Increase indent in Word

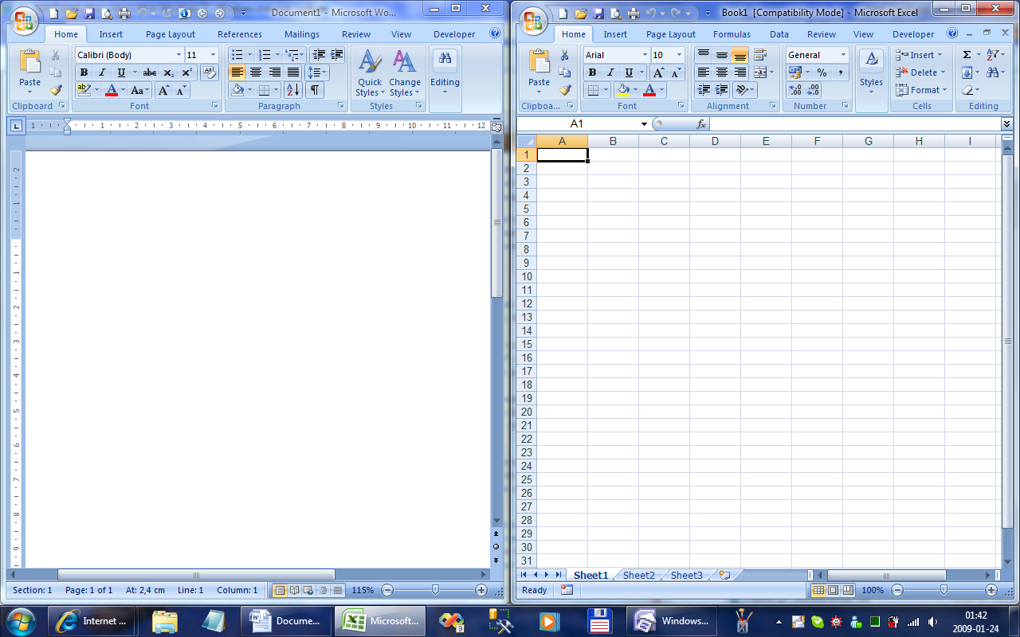point(337,55)
